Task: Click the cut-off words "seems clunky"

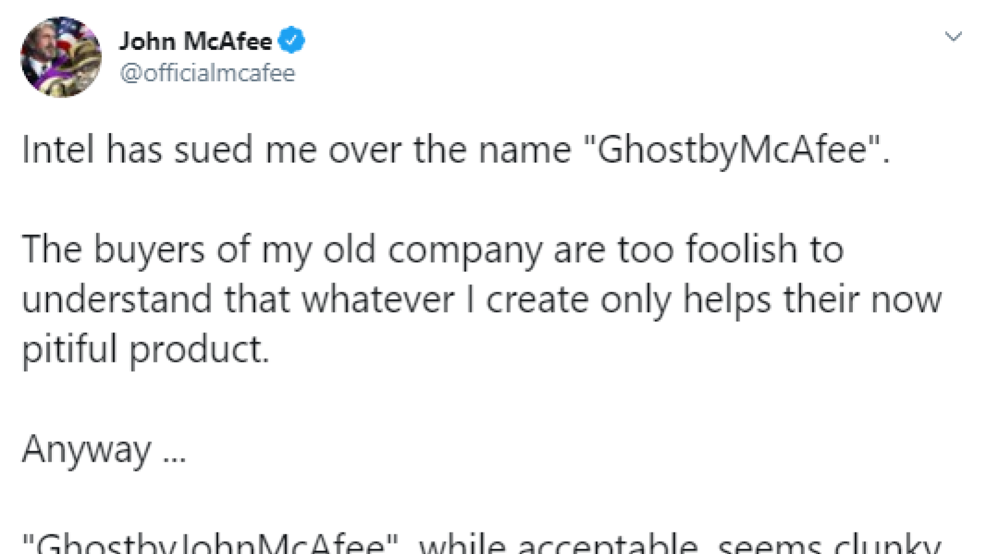Action: [x=829, y=543]
